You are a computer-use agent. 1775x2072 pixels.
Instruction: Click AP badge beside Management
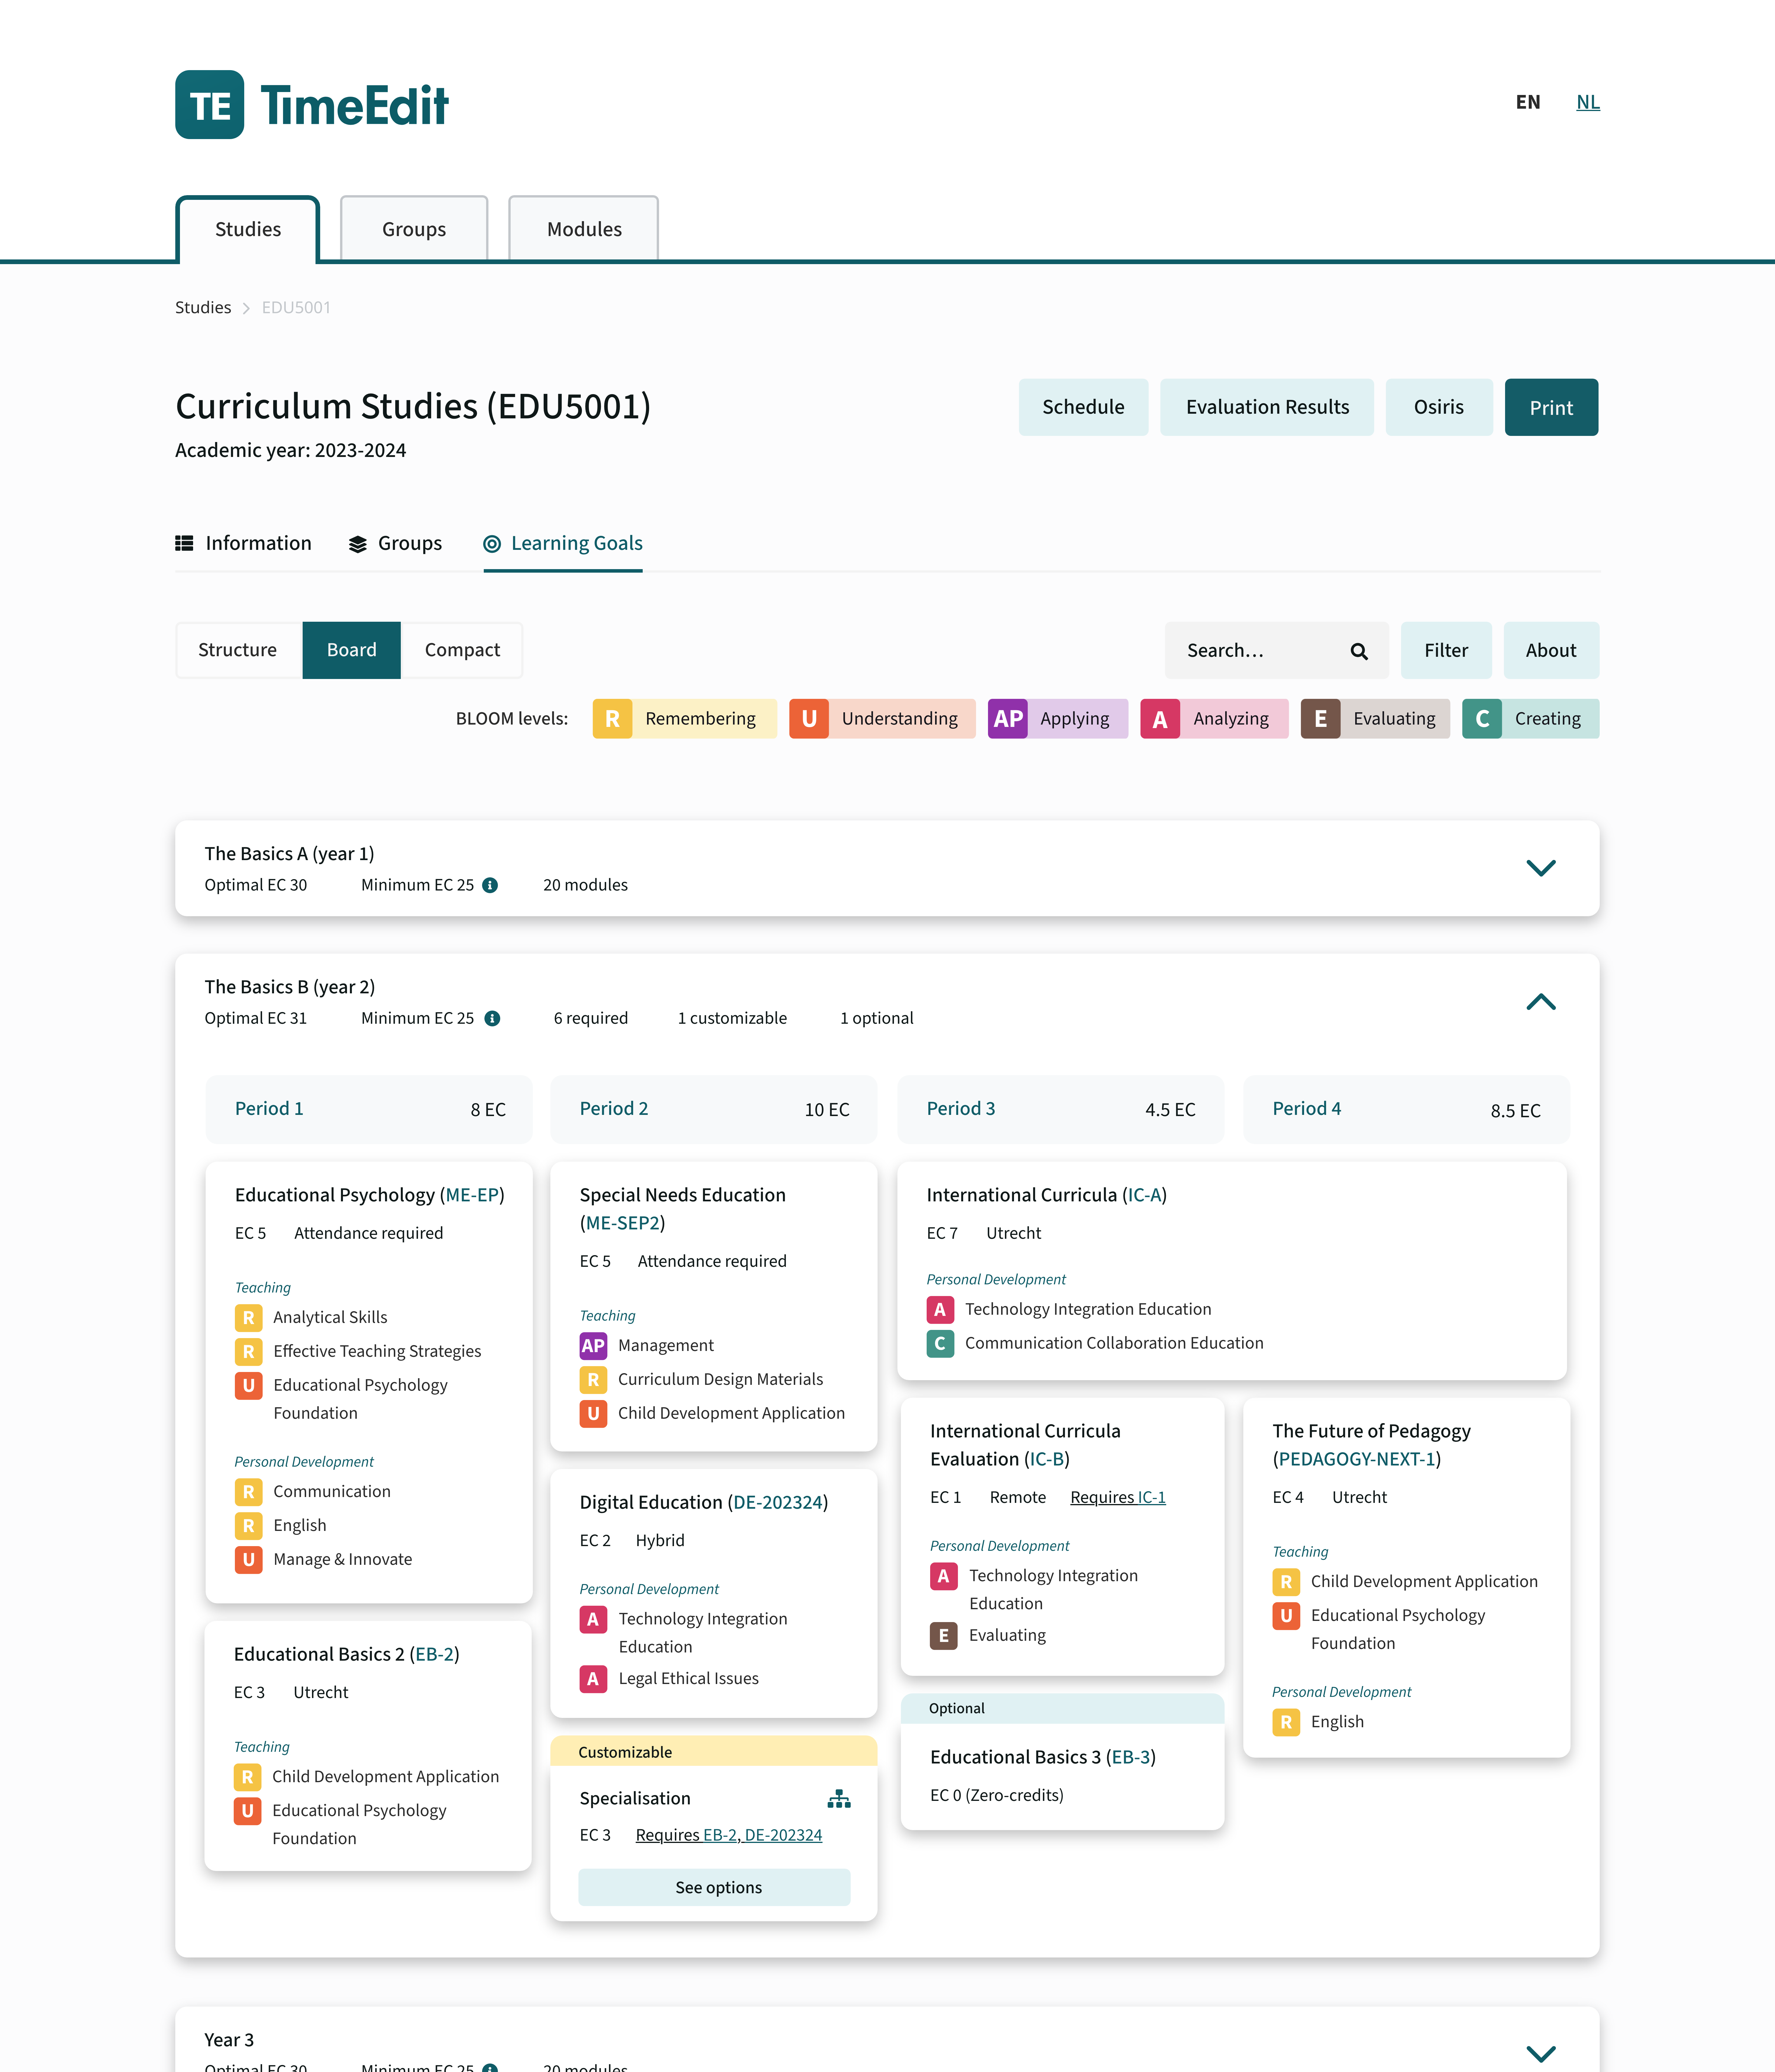coord(593,1346)
